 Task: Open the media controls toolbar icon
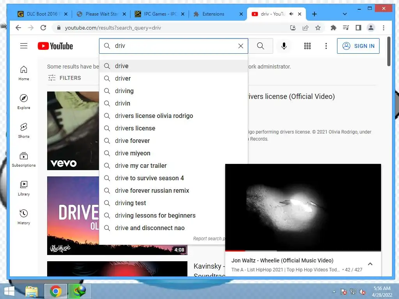click(x=346, y=28)
